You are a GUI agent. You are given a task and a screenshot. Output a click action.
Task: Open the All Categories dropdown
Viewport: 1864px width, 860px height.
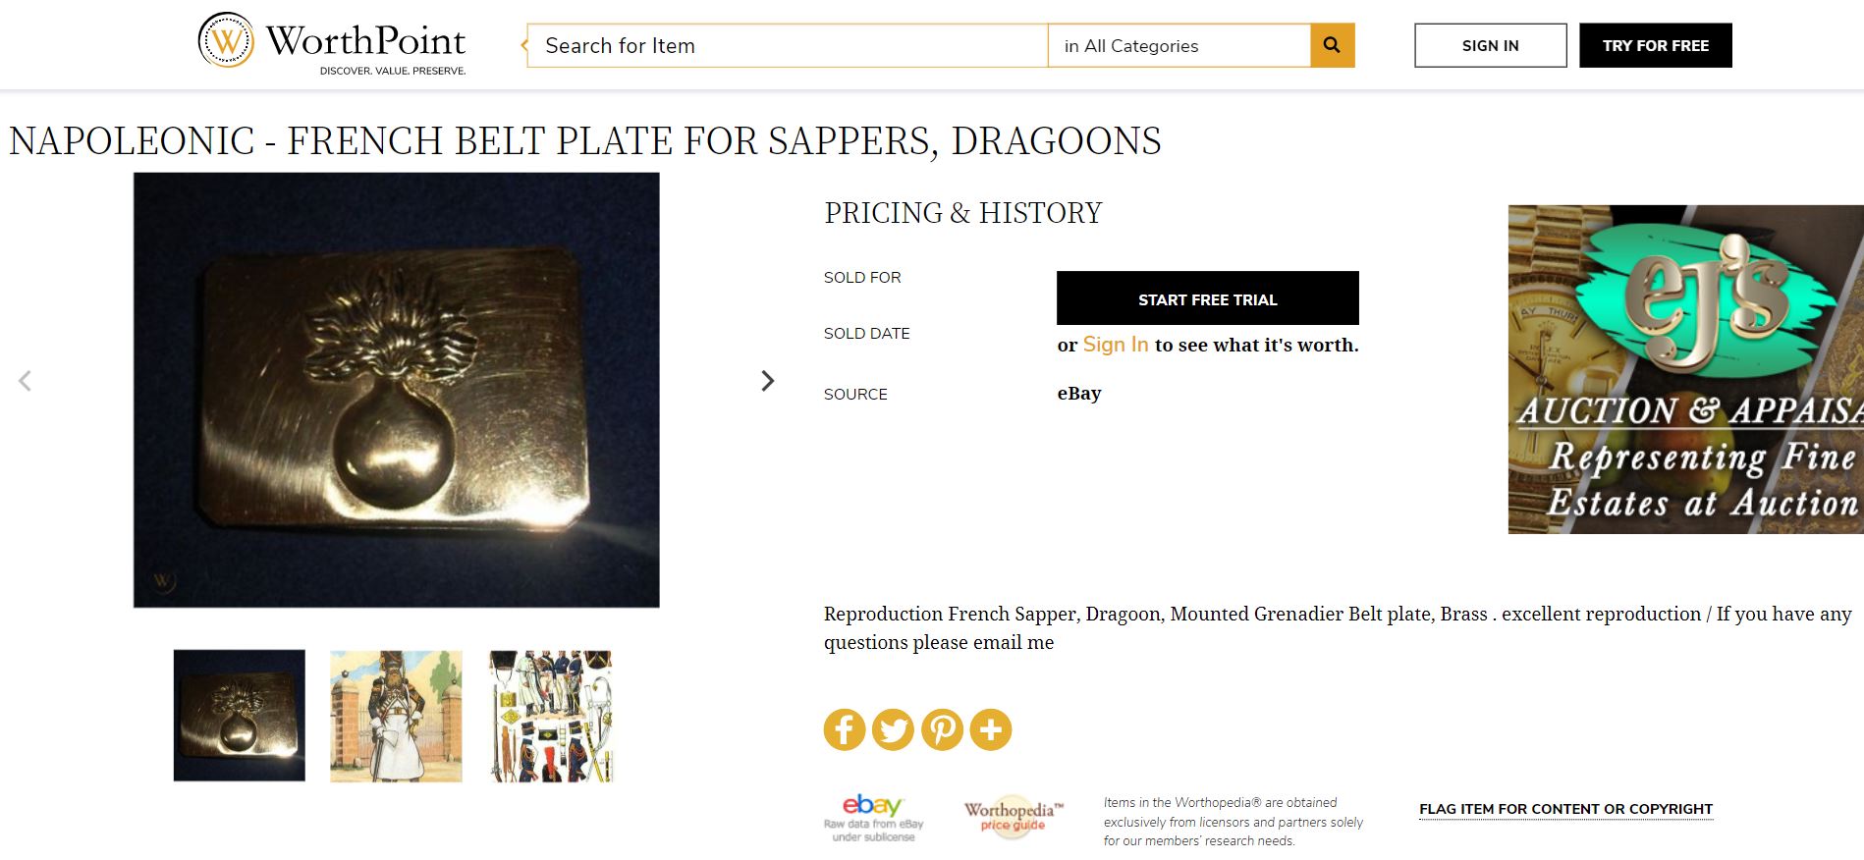(x=1179, y=46)
